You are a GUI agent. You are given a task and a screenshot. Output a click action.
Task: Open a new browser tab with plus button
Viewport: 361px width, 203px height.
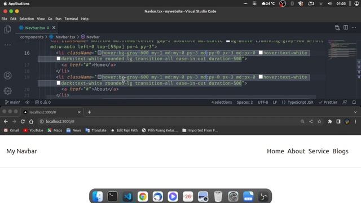(89, 112)
